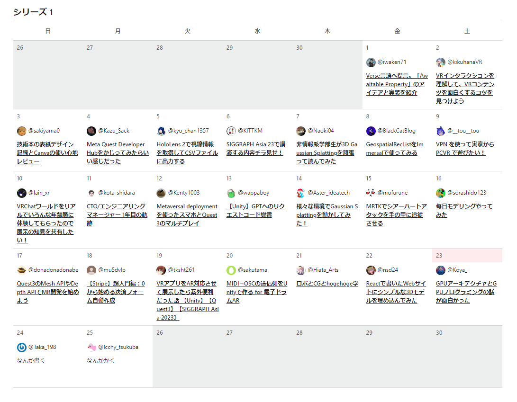The height and width of the screenshot is (402, 517).
Task: Click the @mofurune username text
Action: (x=393, y=193)
